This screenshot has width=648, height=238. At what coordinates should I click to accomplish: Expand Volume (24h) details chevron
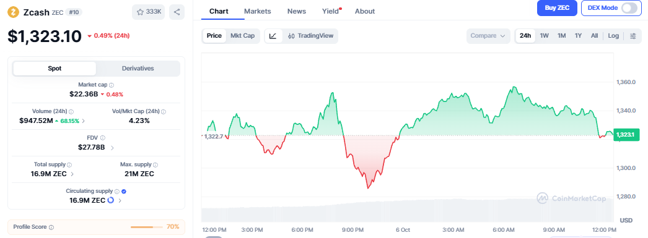pyautogui.click(x=84, y=121)
